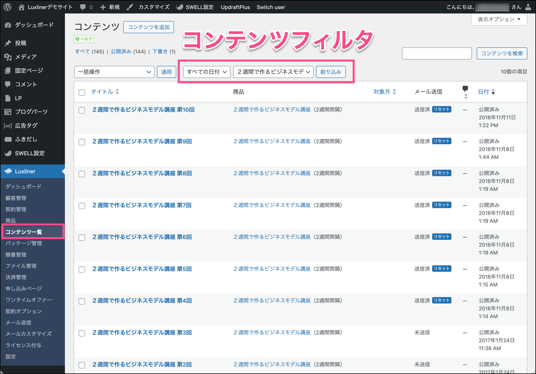The image size is (536, 374).
Task: Open the 一括操作 bulk actions dropdown
Action: tap(114, 72)
